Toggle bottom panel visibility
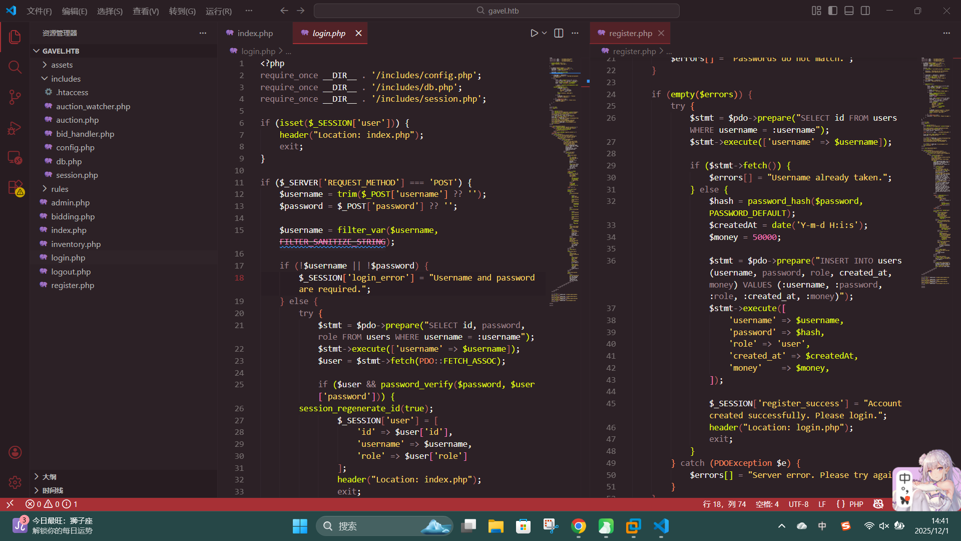 tap(849, 11)
